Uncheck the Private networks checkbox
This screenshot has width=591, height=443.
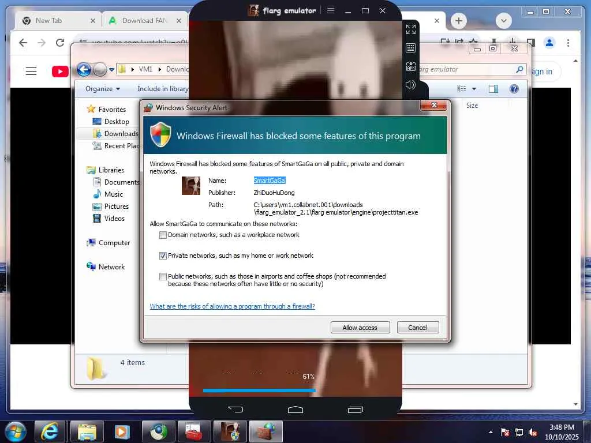163,256
